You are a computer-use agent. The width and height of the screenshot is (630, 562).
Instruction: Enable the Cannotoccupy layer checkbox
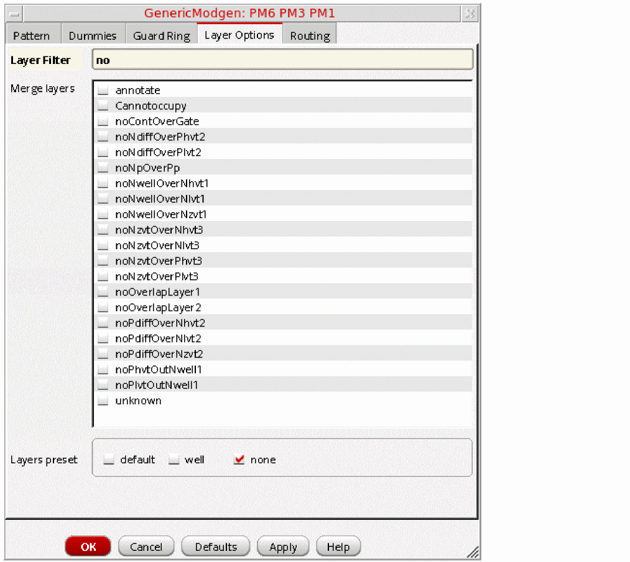pos(103,106)
